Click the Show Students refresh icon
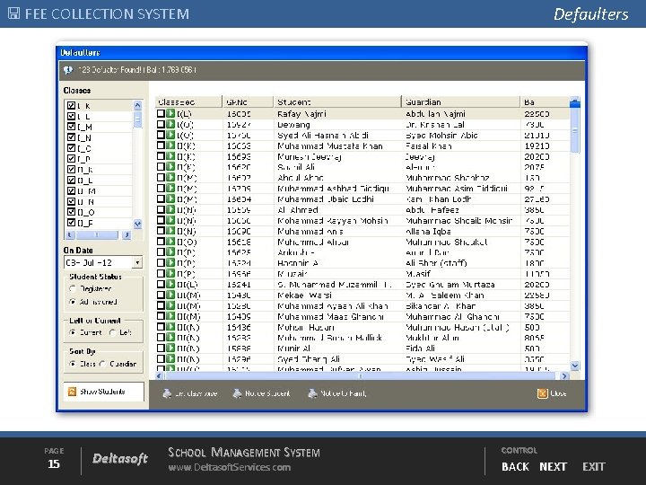 (71, 392)
